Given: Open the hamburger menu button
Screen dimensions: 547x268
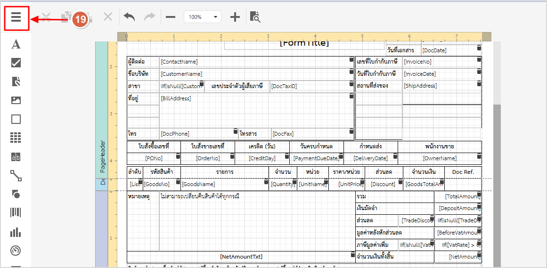Looking at the screenshot, I should 16,17.
